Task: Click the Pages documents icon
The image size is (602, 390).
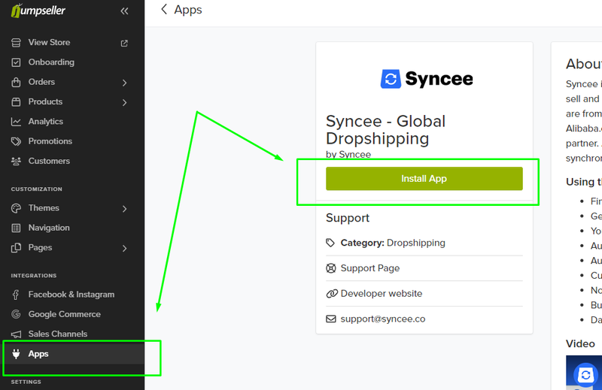Action: [x=16, y=248]
